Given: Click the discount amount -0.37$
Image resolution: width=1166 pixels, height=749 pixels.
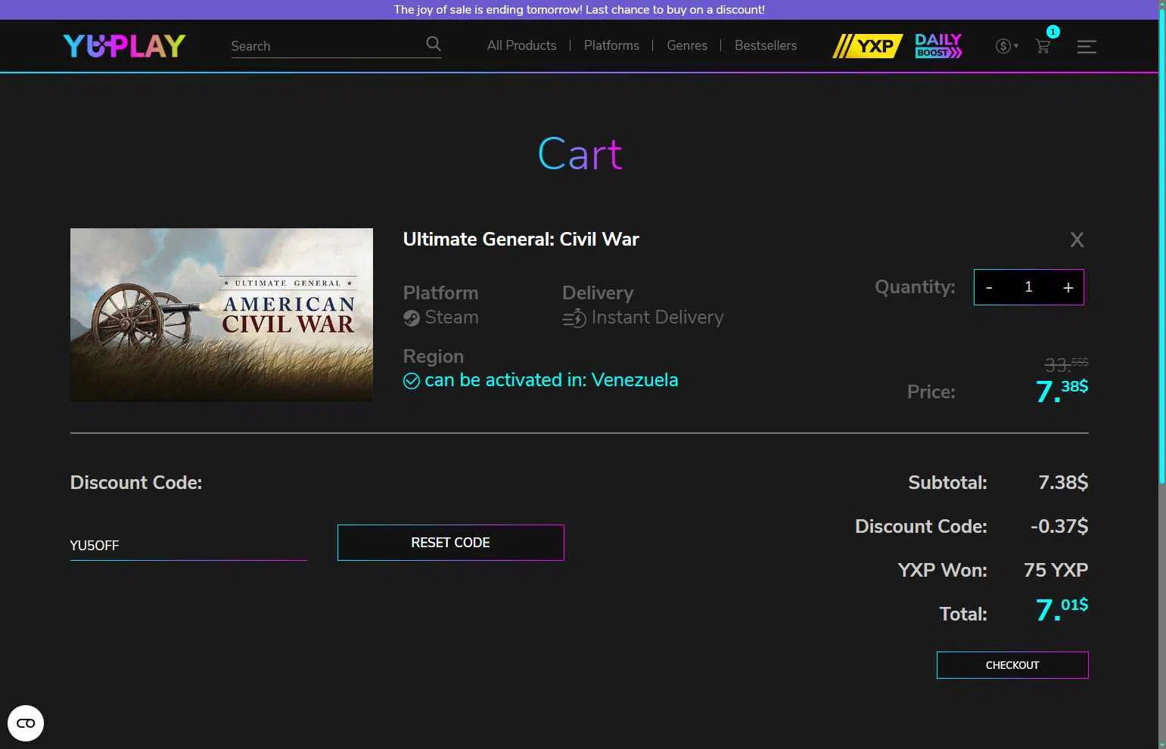Looking at the screenshot, I should click(x=1059, y=526).
